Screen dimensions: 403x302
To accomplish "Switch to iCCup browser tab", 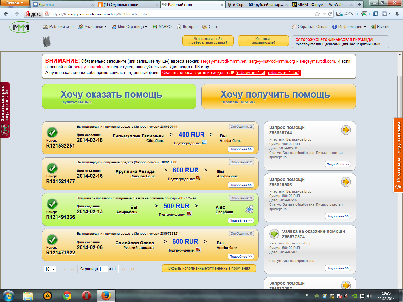I will (x=258, y=4).
